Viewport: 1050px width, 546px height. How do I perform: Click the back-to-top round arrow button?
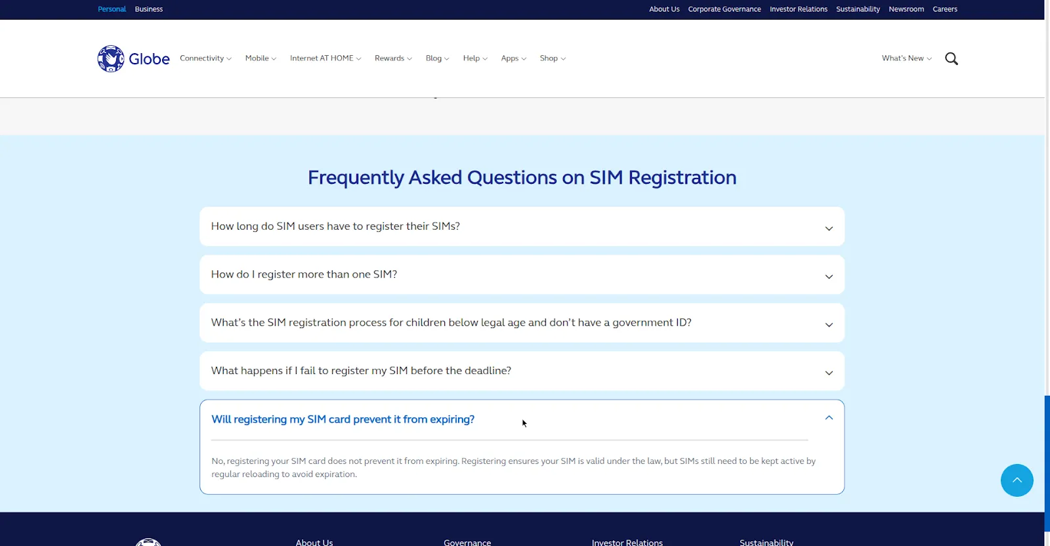tap(1017, 480)
